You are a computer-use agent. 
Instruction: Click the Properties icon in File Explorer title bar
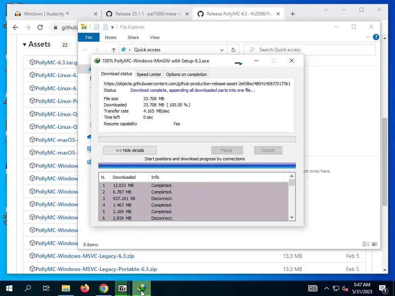[x=96, y=27]
